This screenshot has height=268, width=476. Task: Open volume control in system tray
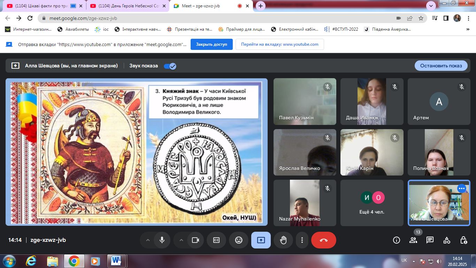pyautogui.click(x=439, y=261)
